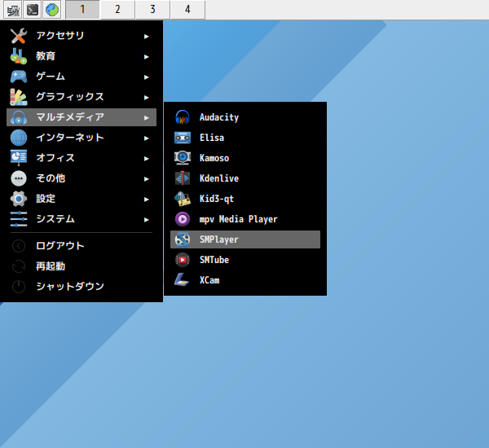Expand the ゲーム submenu arrow
The height and width of the screenshot is (448, 489).
click(146, 77)
